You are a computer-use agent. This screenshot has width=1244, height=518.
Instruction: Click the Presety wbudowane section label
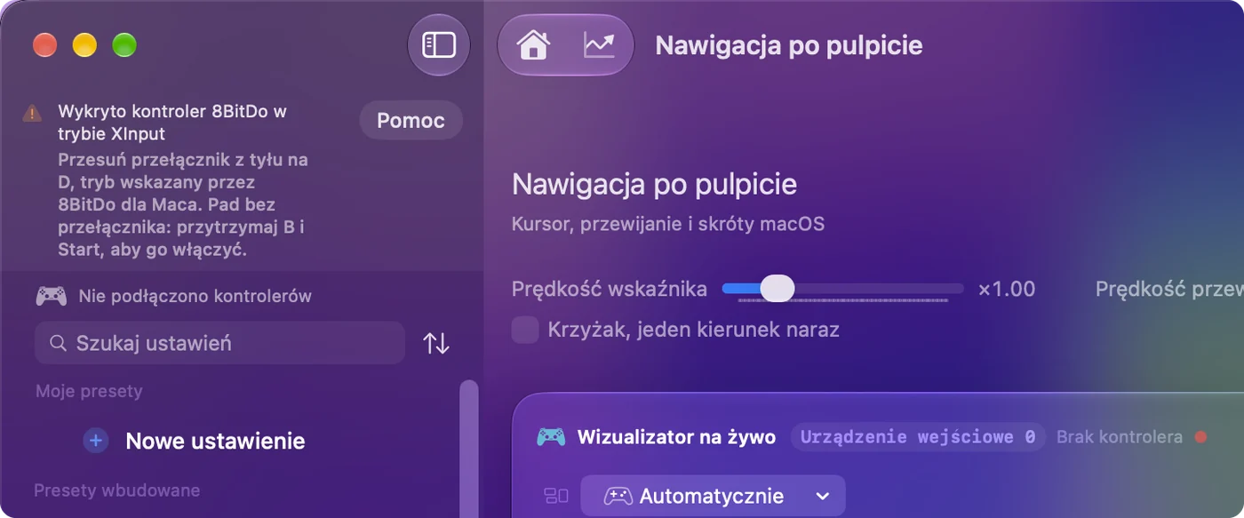116,490
